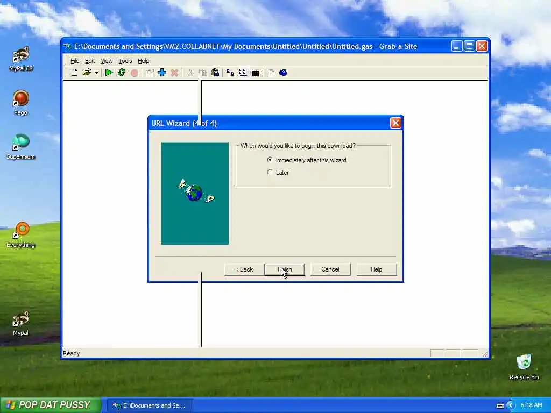Click the scissors cut icon

click(x=190, y=73)
